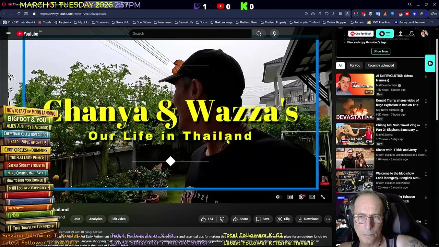This screenshot has width=439, height=247.
Task: Click the Give feedback button
Action: coord(361,34)
